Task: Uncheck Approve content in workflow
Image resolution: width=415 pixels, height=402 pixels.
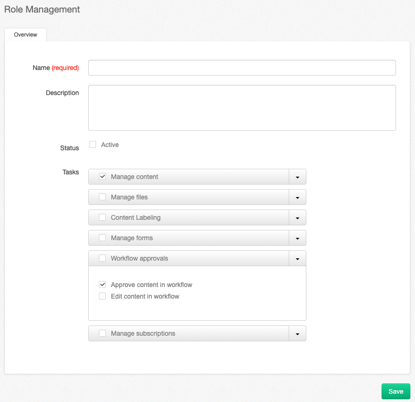Action: [102, 284]
